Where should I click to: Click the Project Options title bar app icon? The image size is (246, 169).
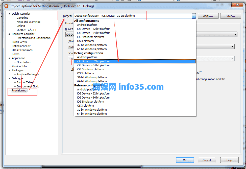(6, 6)
